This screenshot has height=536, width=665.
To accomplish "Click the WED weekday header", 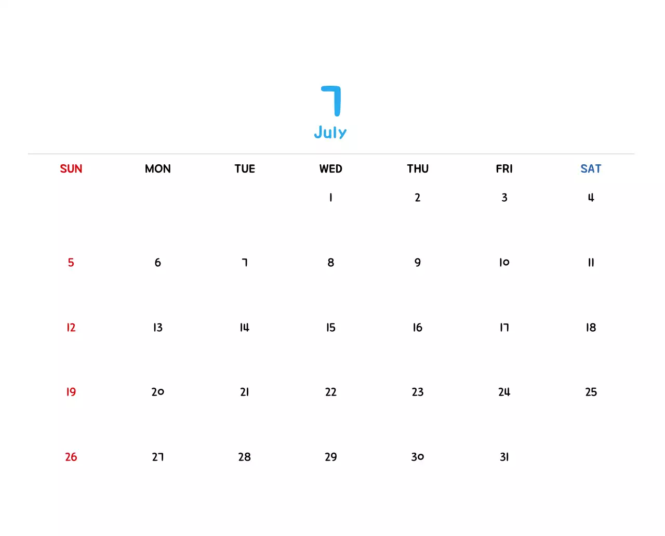I will point(331,169).
